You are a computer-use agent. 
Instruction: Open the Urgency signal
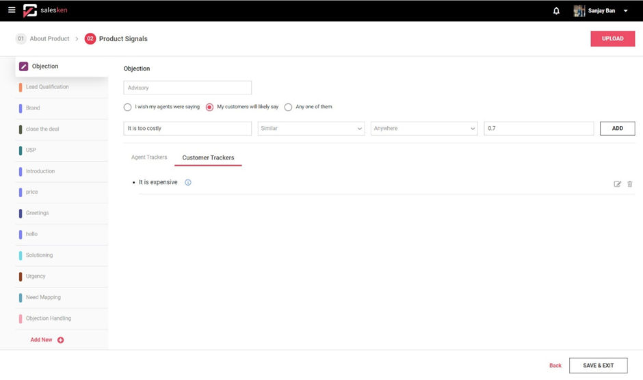point(62,276)
